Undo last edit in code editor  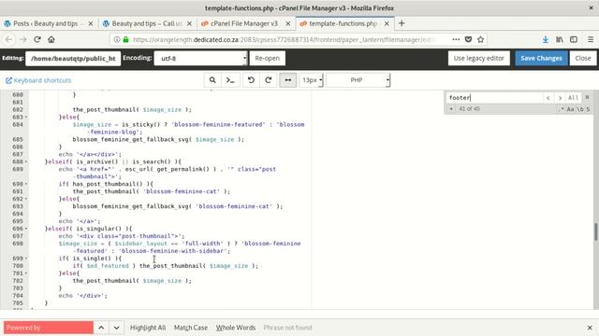click(x=251, y=80)
